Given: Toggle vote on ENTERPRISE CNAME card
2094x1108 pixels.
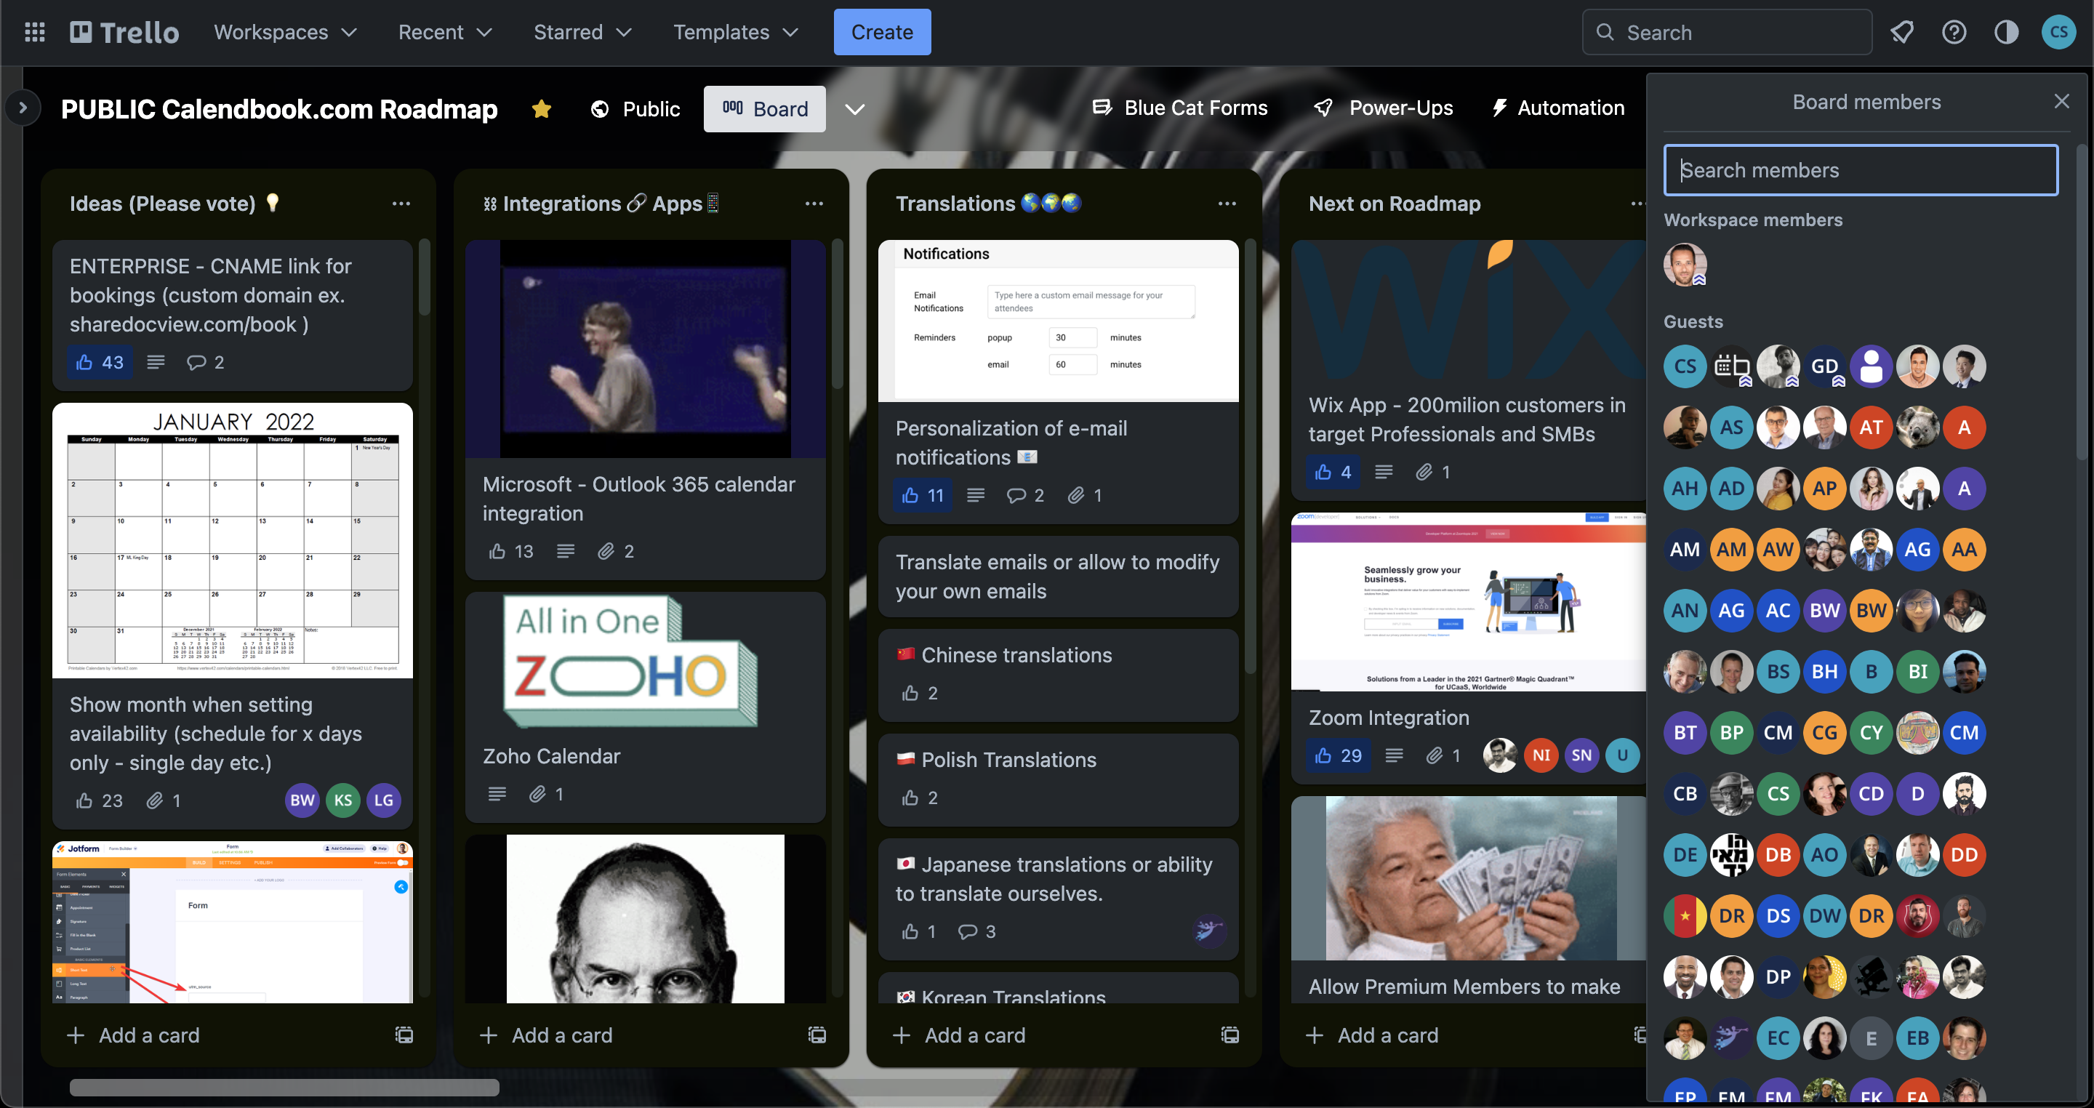Looking at the screenshot, I should pos(99,363).
